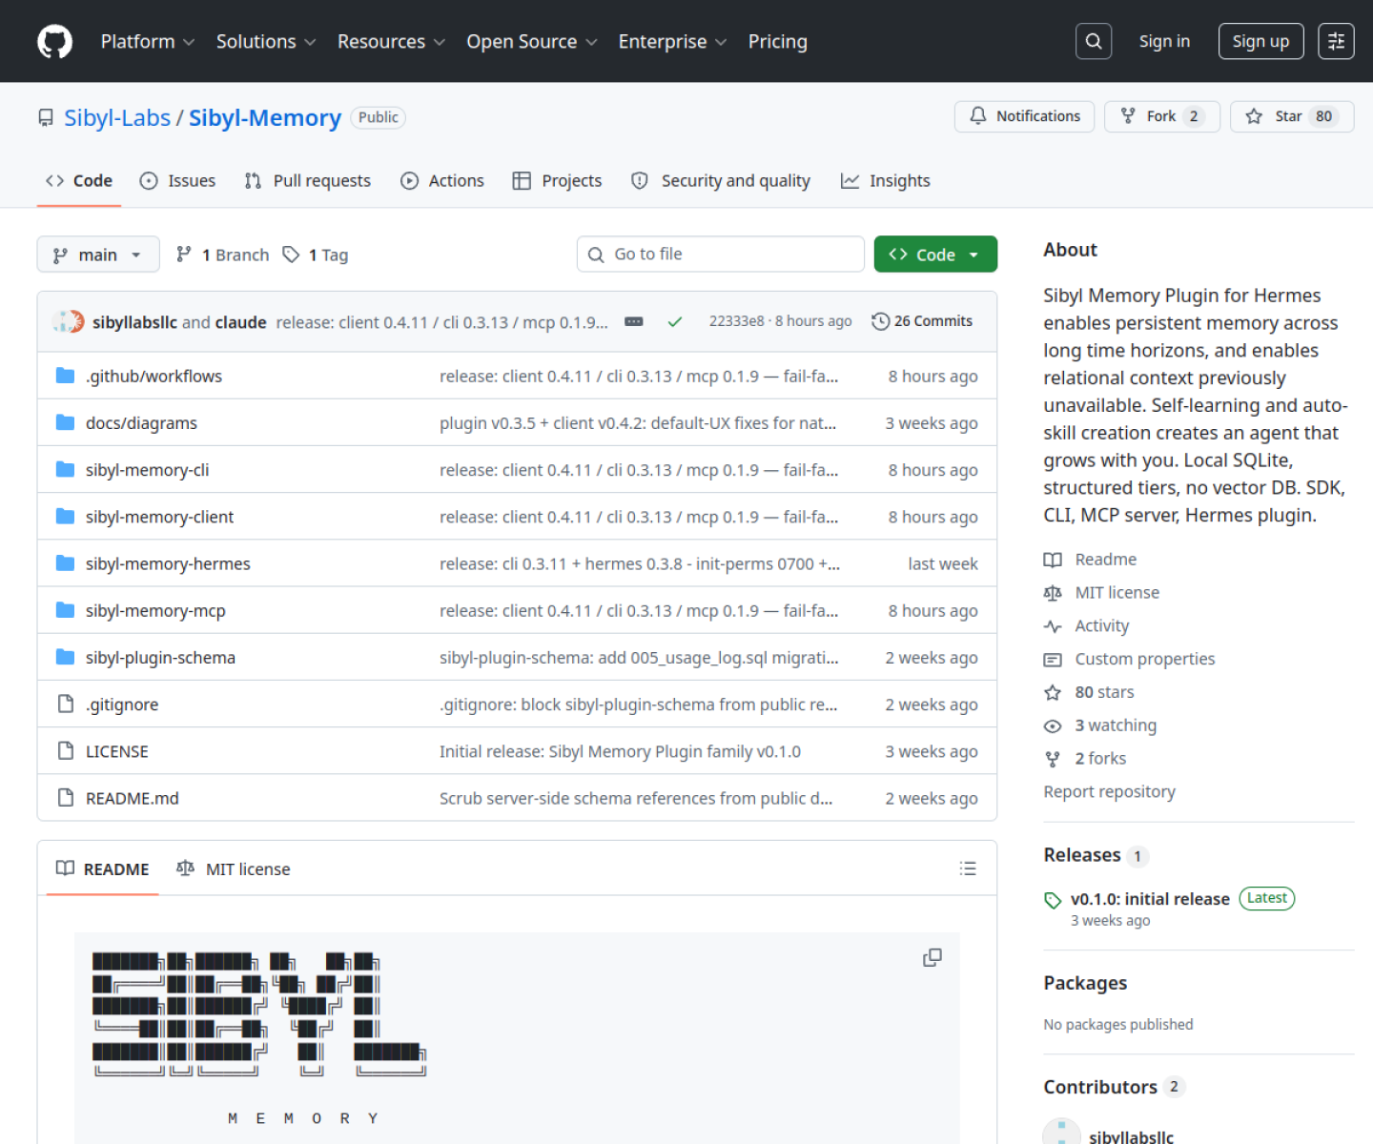The width and height of the screenshot is (1373, 1144).
Task: Expand commit message ellipsis icon
Action: (634, 321)
